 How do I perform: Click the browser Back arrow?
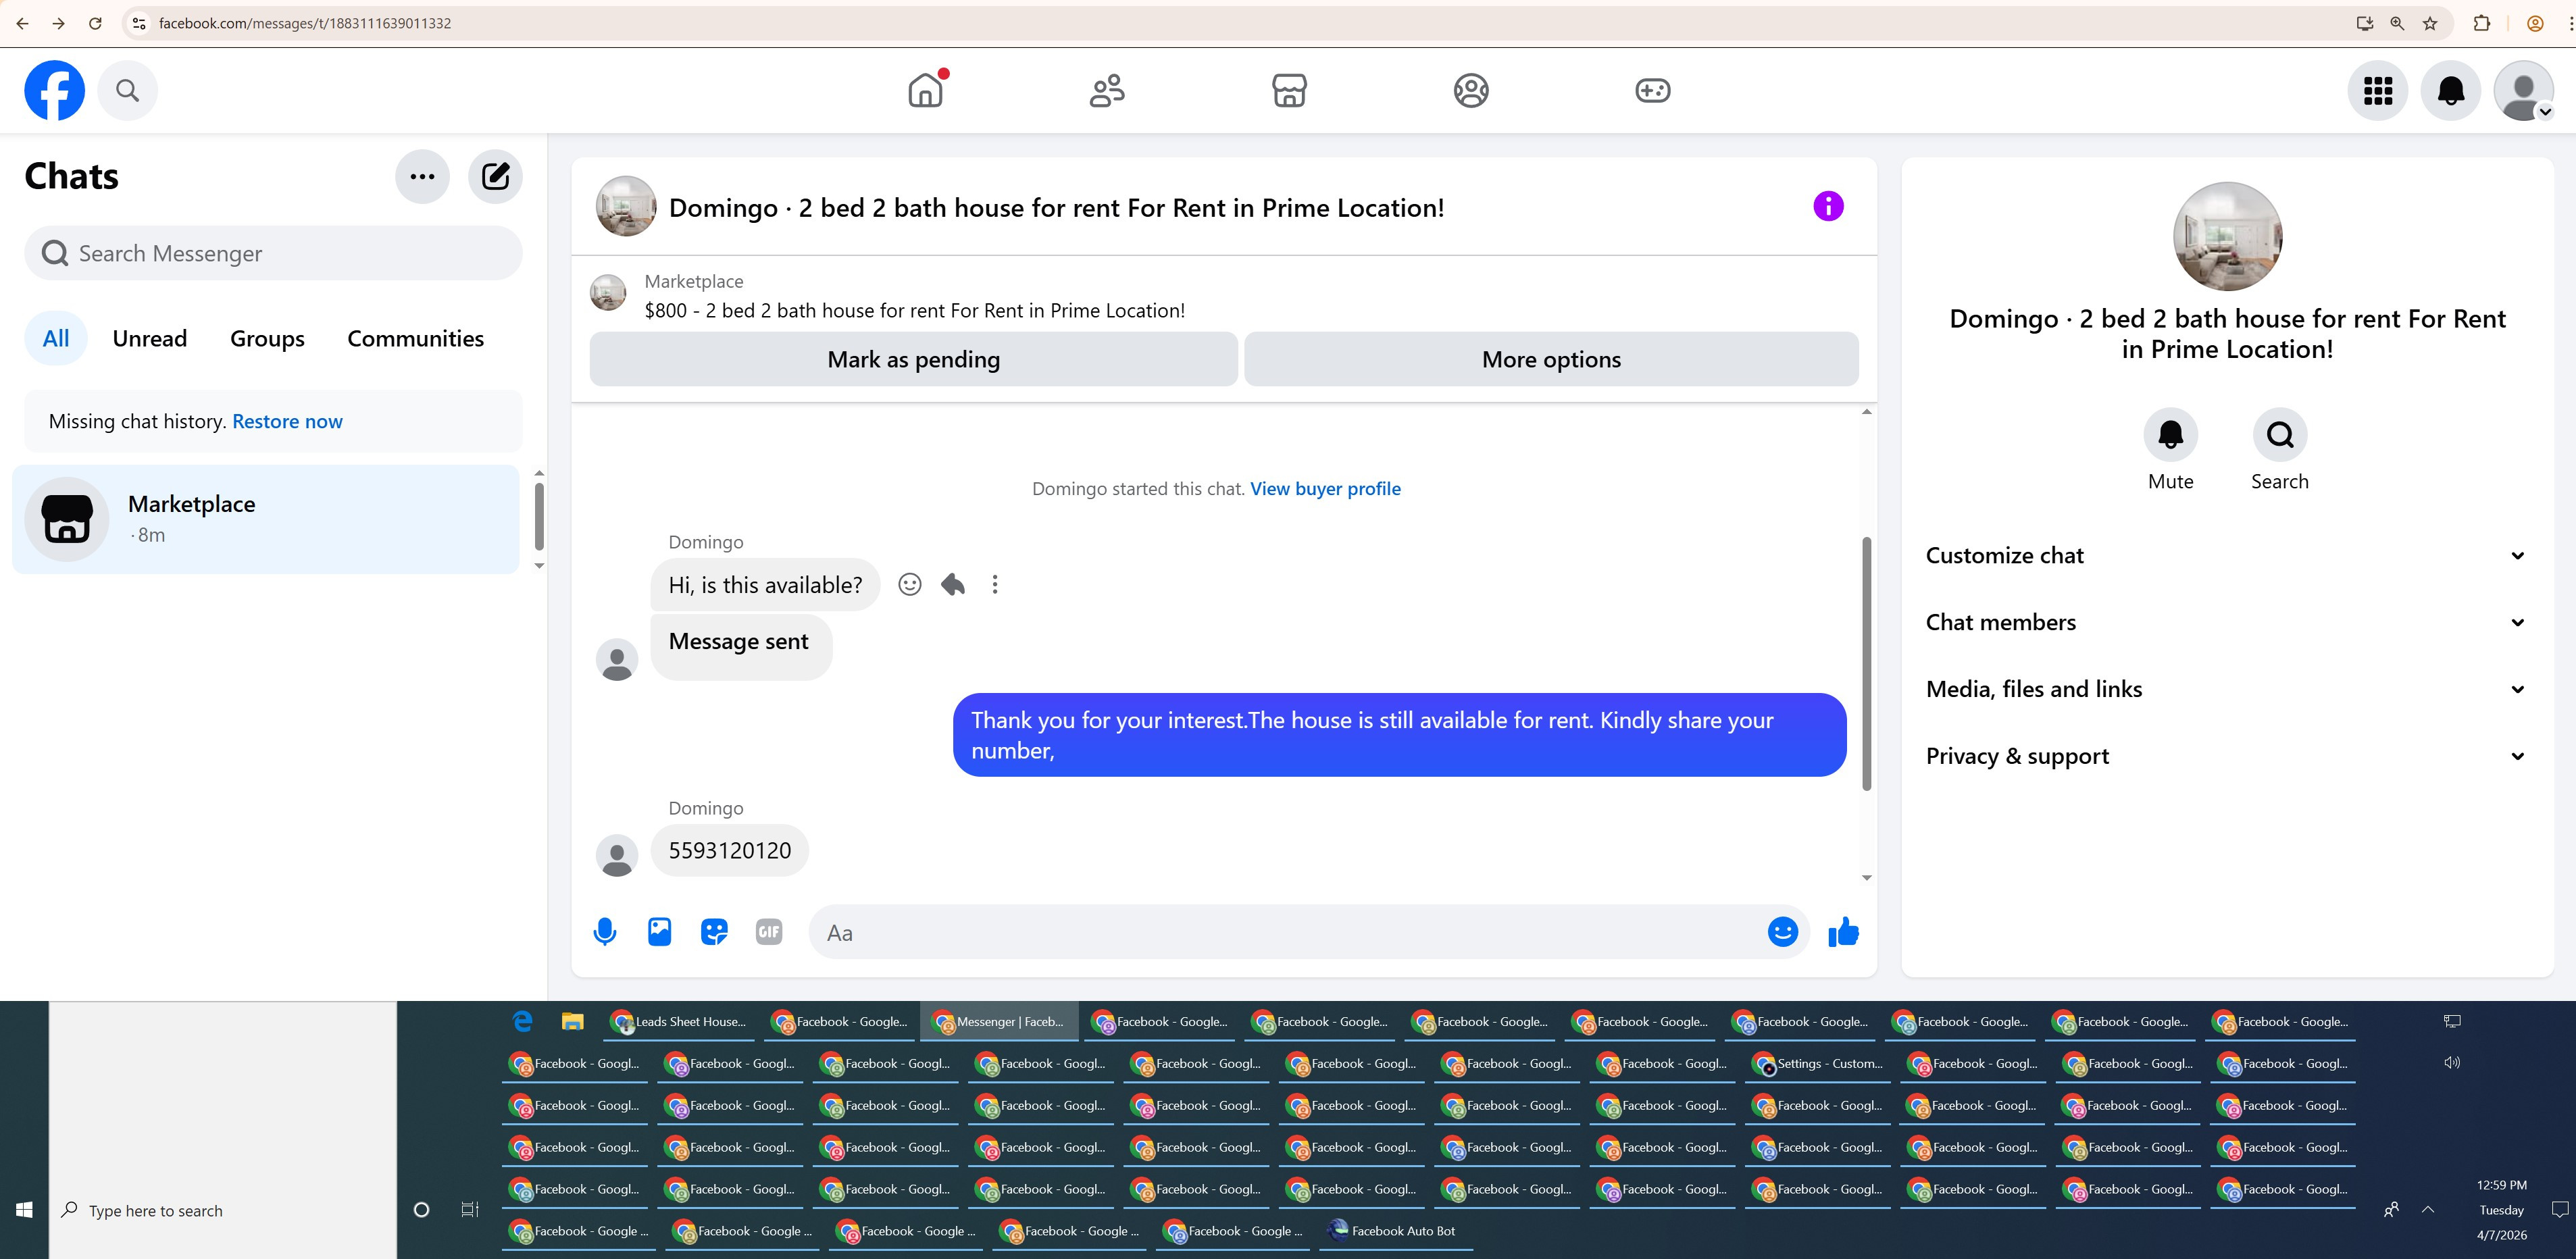click(x=22, y=23)
